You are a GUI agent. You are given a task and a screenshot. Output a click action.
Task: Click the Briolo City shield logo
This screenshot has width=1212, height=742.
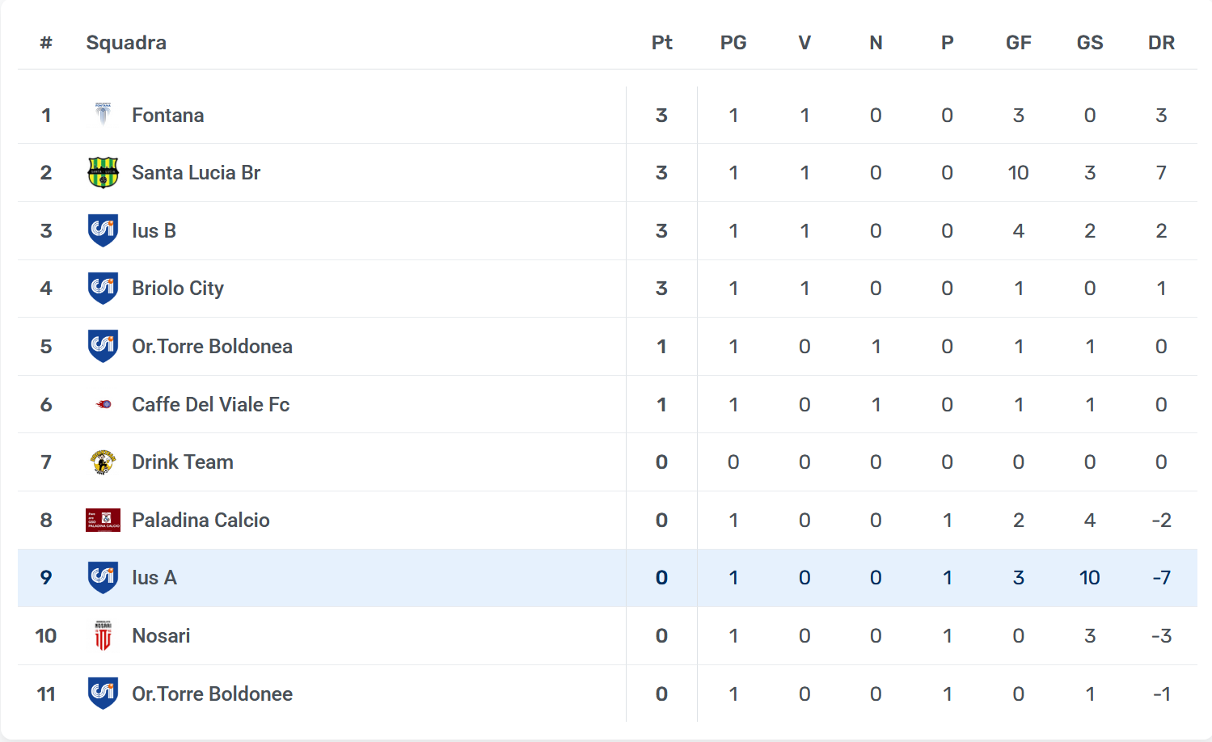click(103, 289)
